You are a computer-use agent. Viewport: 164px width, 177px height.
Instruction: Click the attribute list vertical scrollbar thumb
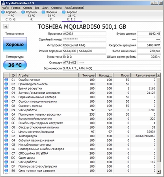tap(158, 120)
